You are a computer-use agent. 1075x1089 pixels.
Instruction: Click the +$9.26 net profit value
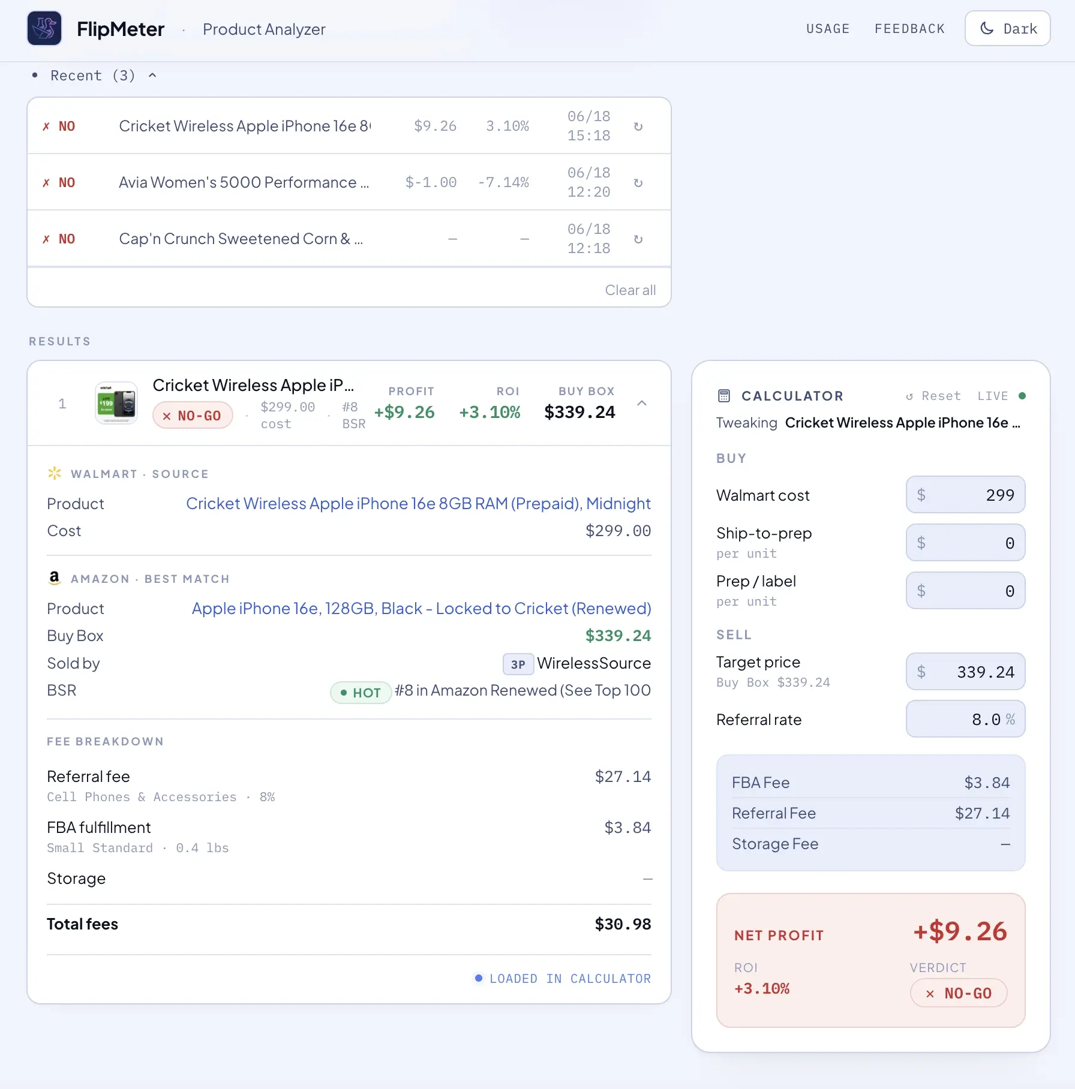960,931
